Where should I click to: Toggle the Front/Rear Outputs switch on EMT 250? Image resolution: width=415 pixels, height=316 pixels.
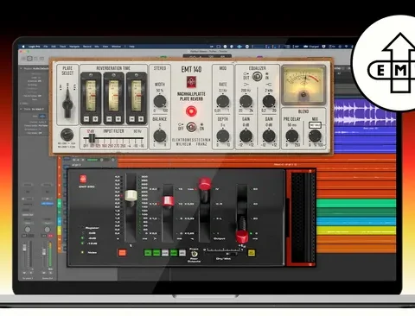(194, 254)
